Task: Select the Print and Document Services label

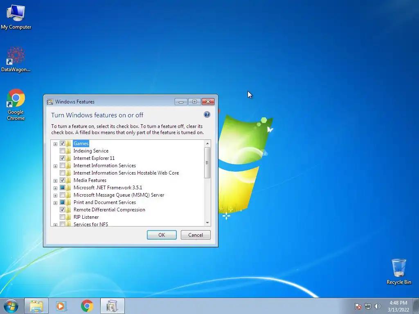Action: point(104,202)
